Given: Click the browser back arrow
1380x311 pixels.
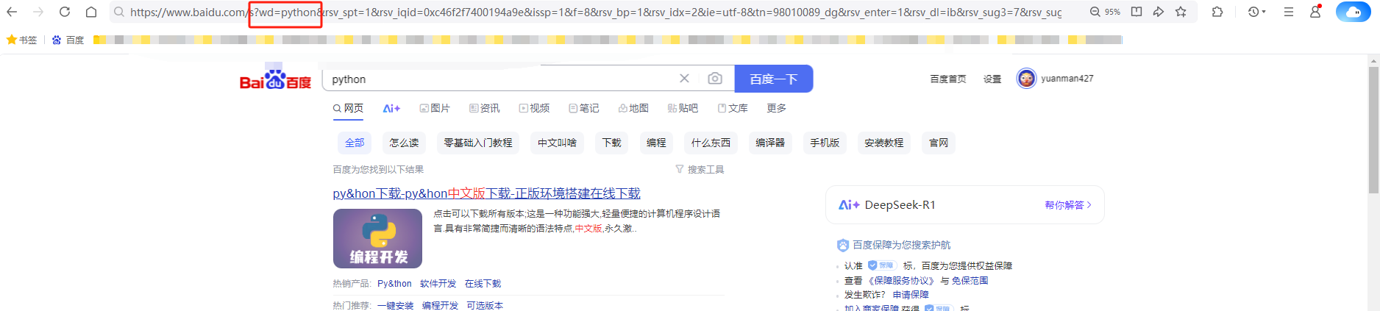Looking at the screenshot, I should click(x=12, y=12).
